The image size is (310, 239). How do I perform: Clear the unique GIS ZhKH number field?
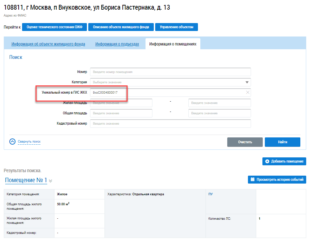click(248, 92)
